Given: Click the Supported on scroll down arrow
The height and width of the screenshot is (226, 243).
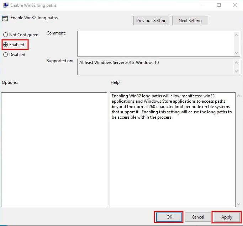Looking at the screenshot, I should (x=236, y=71).
